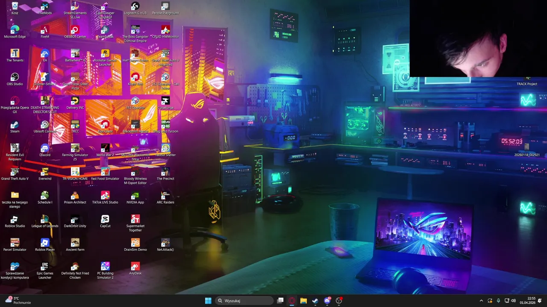Select the Schedule I game icon
This screenshot has width=547, height=307.
pyautogui.click(x=45, y=197)
